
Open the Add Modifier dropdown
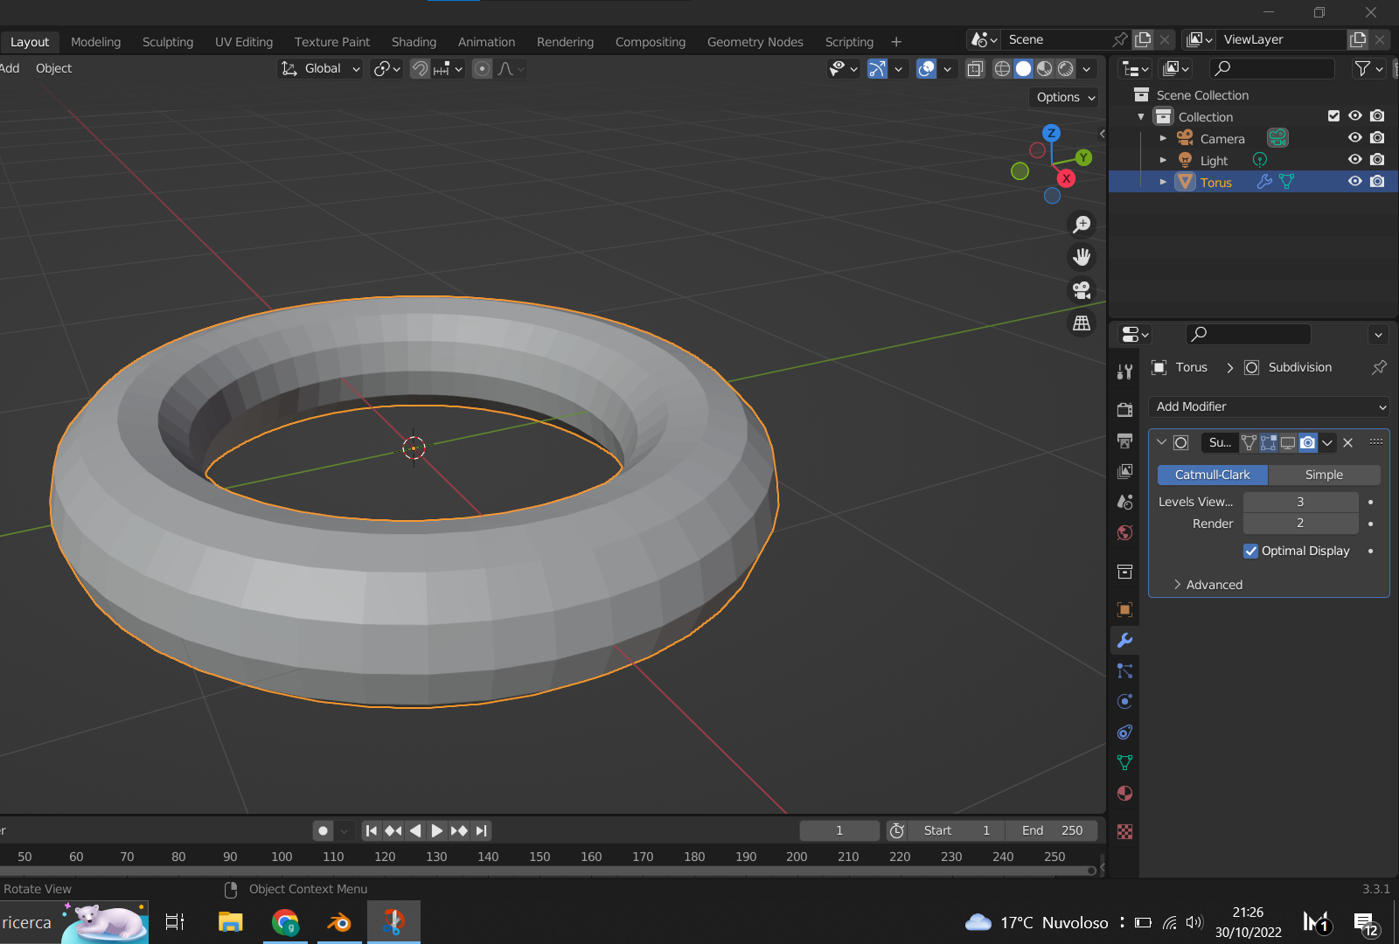point(1269,407)
